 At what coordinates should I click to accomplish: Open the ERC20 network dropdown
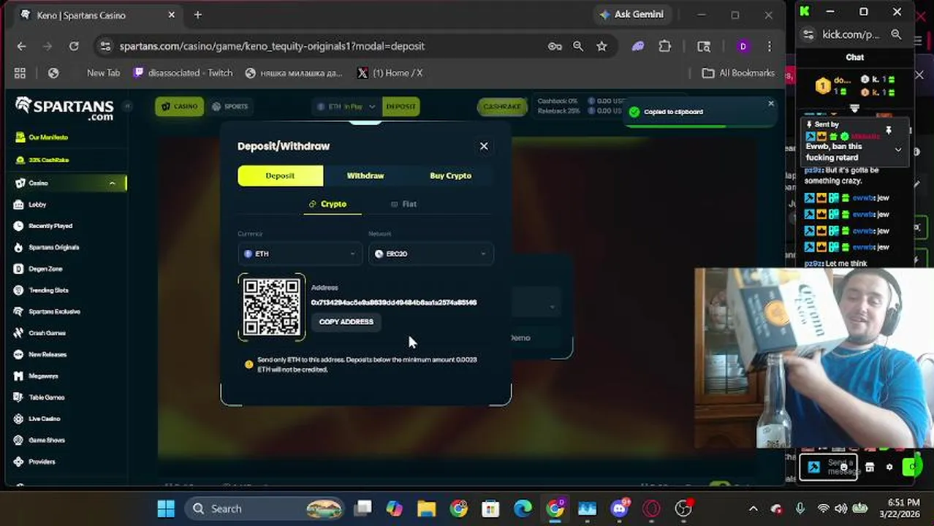[x=430, y=254]
